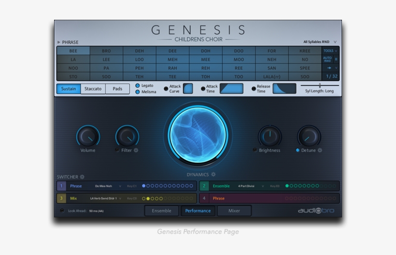The image size is (396, 255).
Task: Select the BEE syllable cell
Action: [73, 51]
